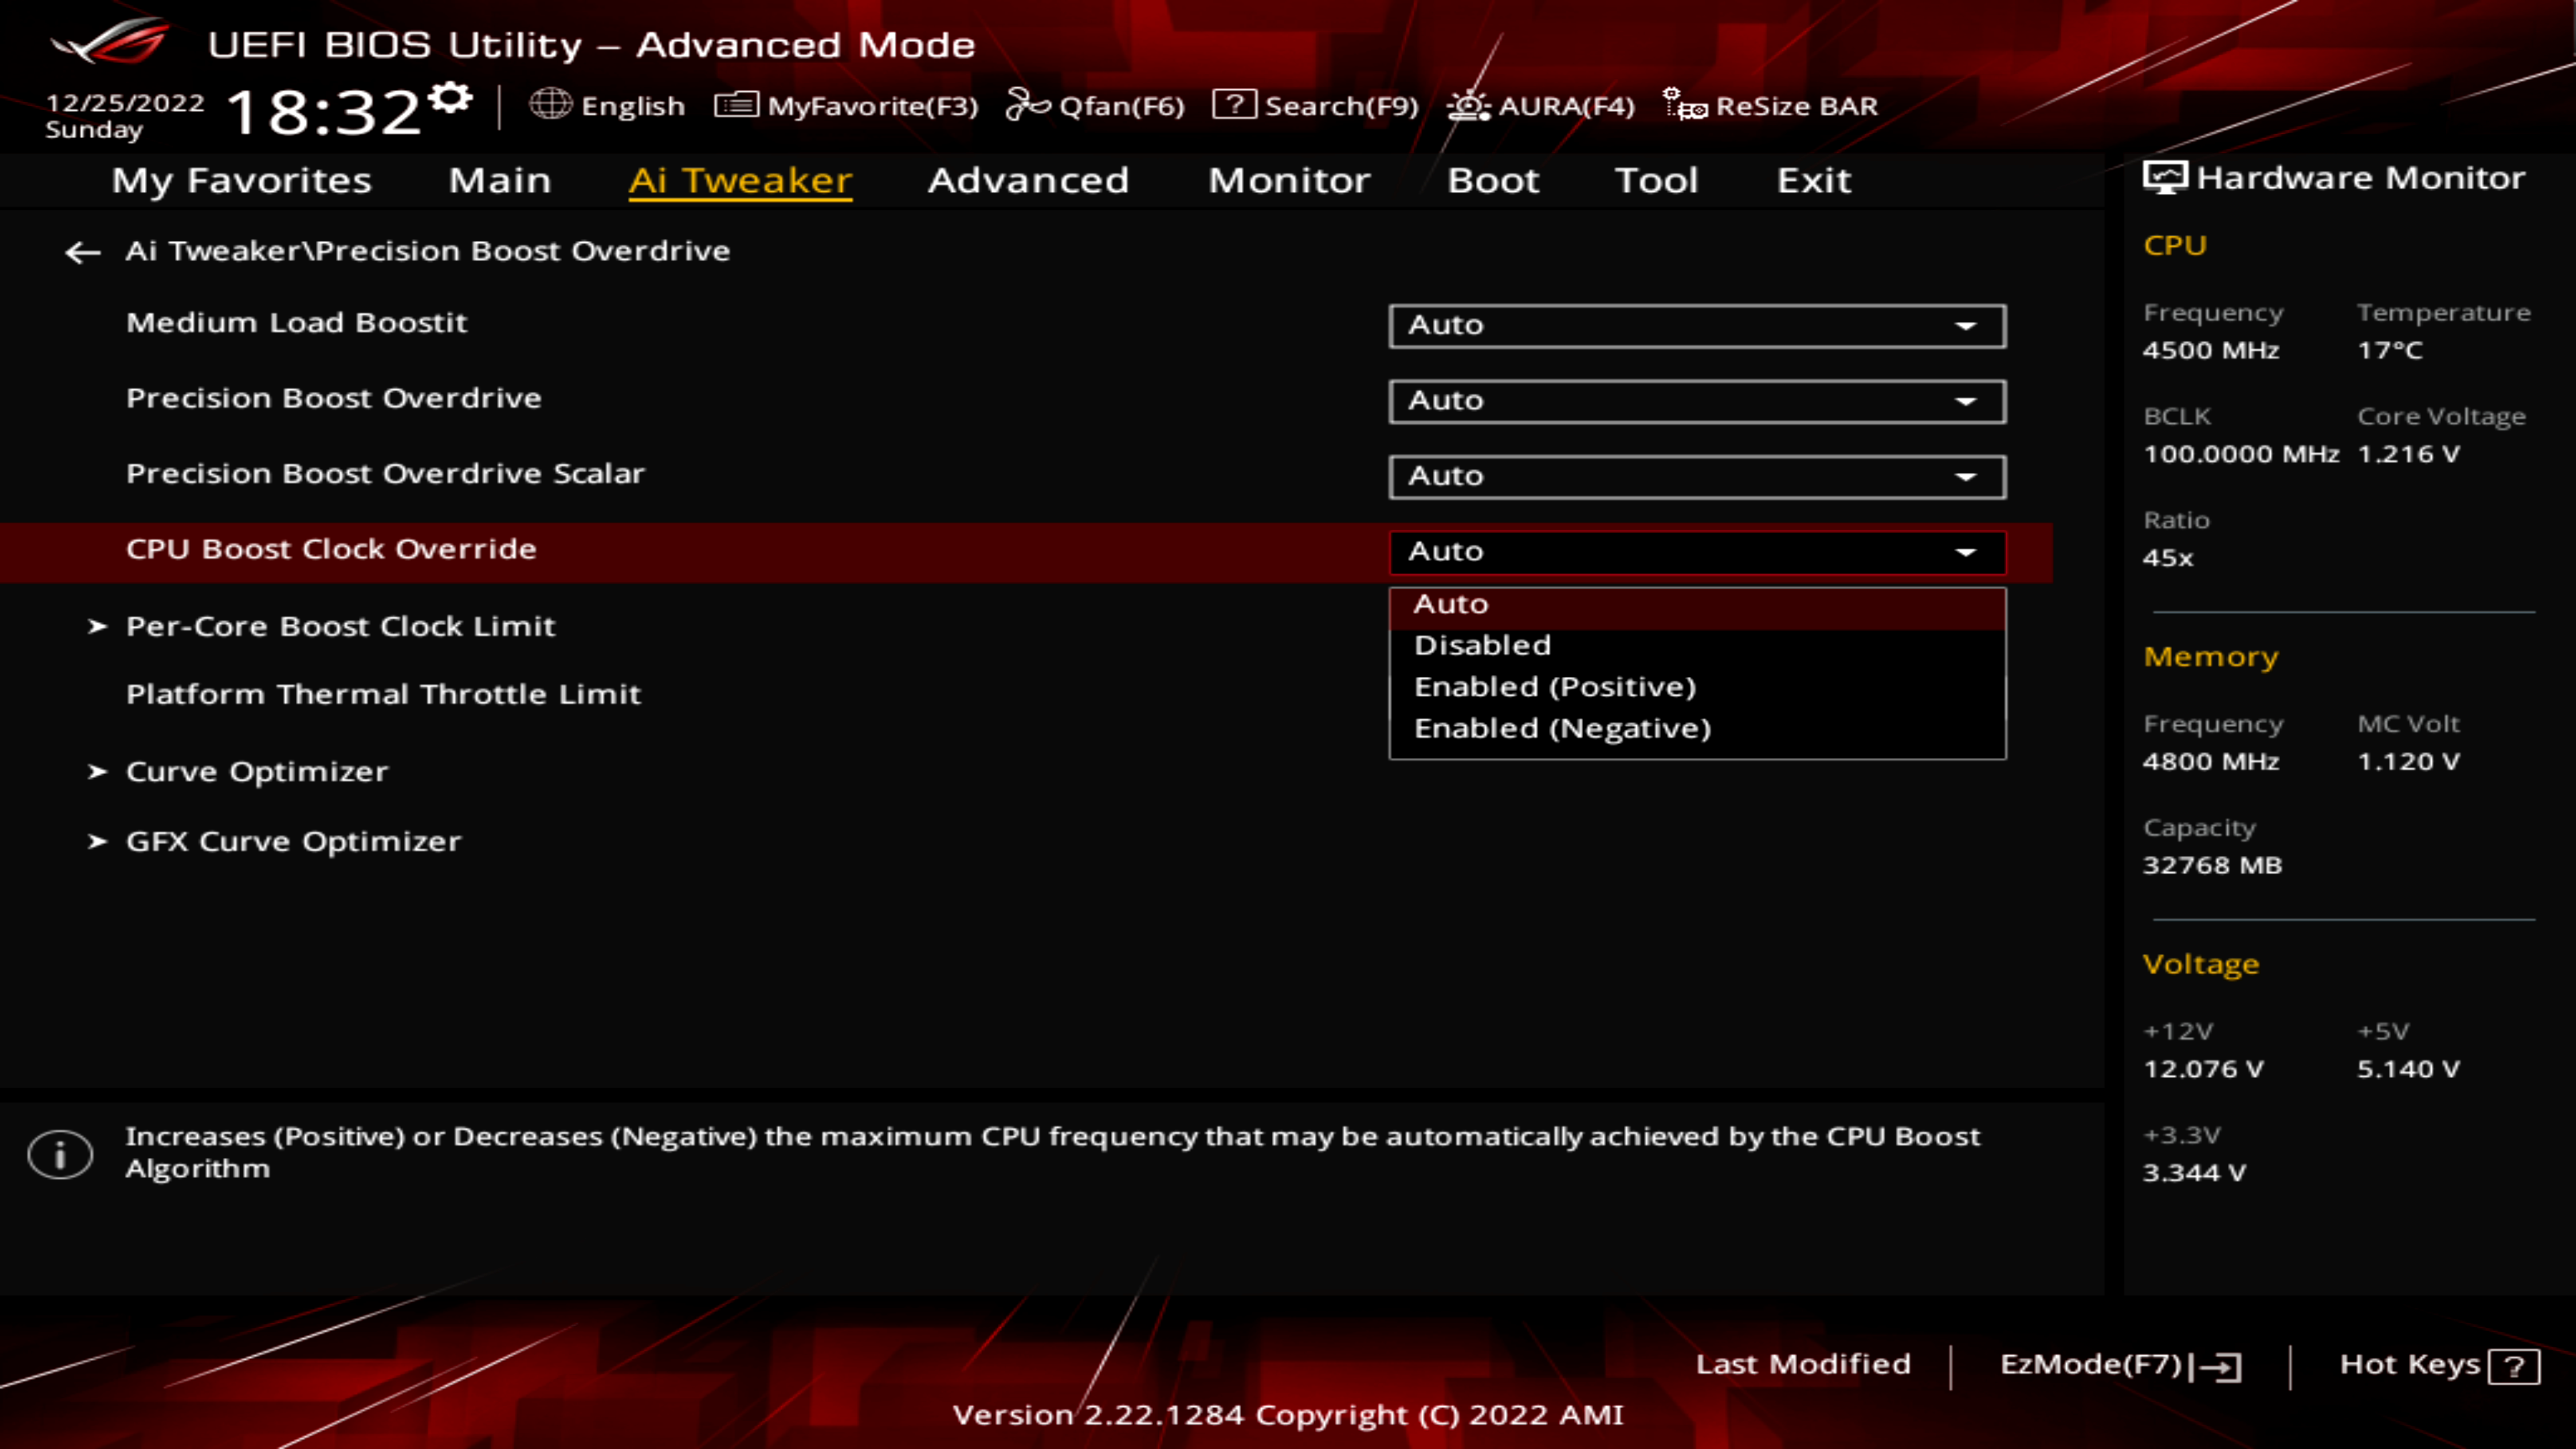Select the Ai Tweaker tab

pyautogui.click(x=740, y=180)
